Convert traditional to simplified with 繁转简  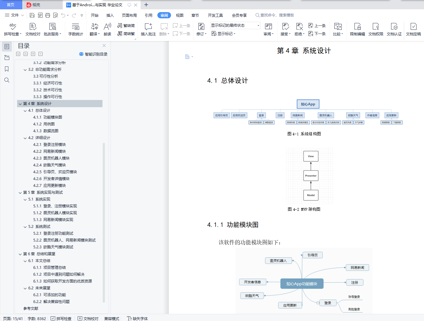[126, 26]
